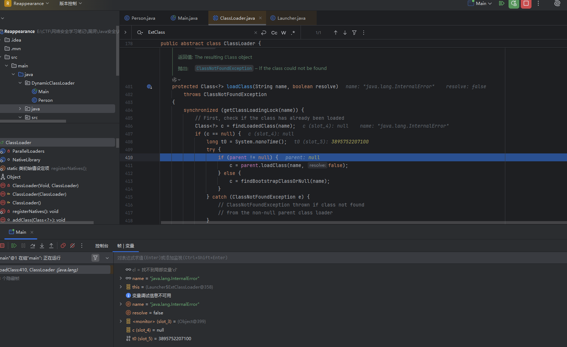
Task: Open the Main run configuration dropdown
Action: tap(480, 4)
